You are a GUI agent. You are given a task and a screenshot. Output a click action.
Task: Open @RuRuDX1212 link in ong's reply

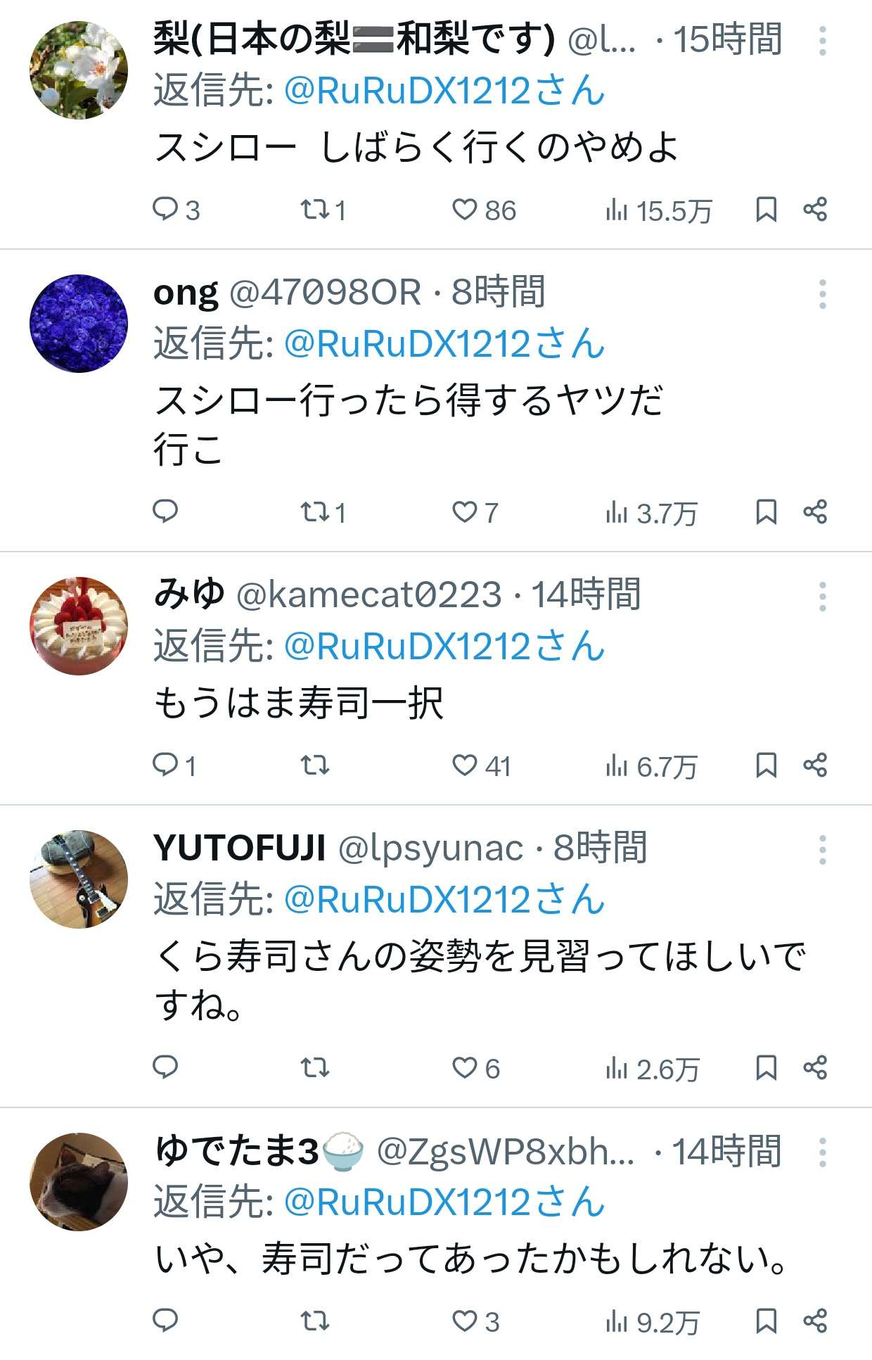(444, 344)
